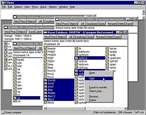Click Export button in Haver Database window
The height and width of the screenshot is (115, 146).
(x=118, y=37)
